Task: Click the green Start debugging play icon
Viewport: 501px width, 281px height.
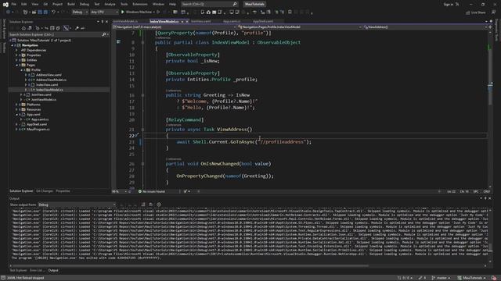Action: pyautogui.click(x=123, y=12)
